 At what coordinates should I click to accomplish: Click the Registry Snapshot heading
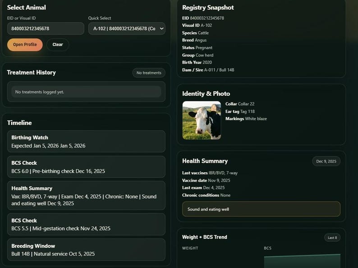(208, 8)
